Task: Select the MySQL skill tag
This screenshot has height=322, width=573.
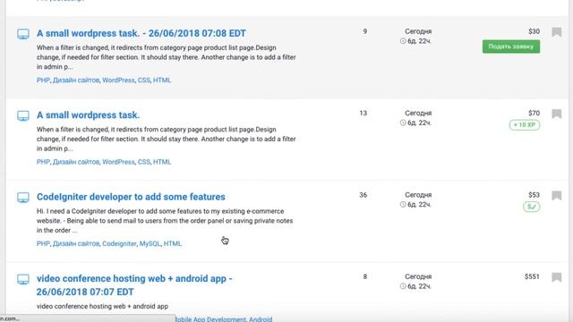Action: pos(150,243)
